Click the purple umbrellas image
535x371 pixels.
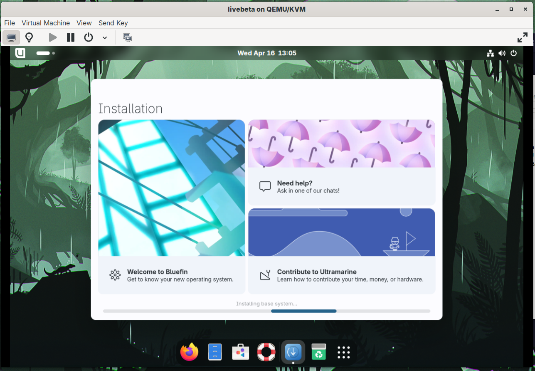(x=342, y=143)
